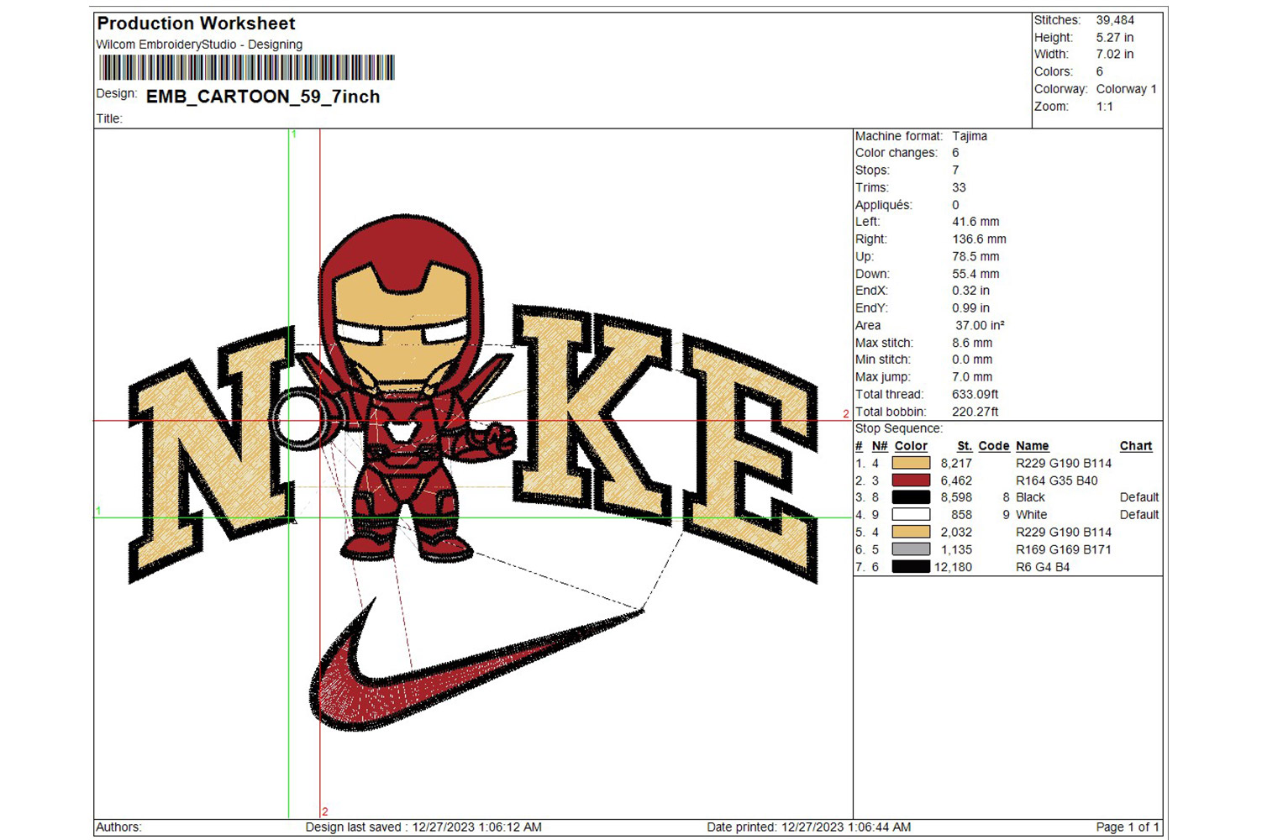Screen dimensions: 1262x840
Task: Click the Trims value '33'
Action: click(x=959, y=187)
